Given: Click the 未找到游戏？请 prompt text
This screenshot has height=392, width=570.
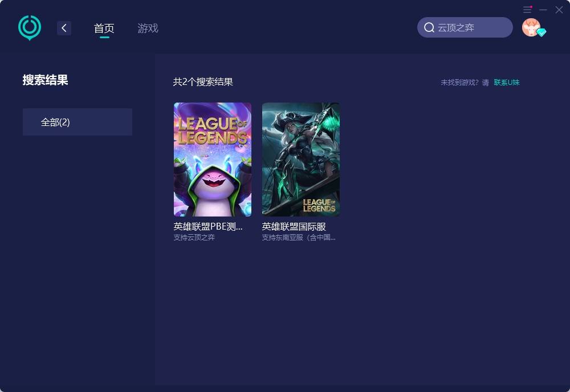Looking at the screenshot, I should click(x=465, y=83).
